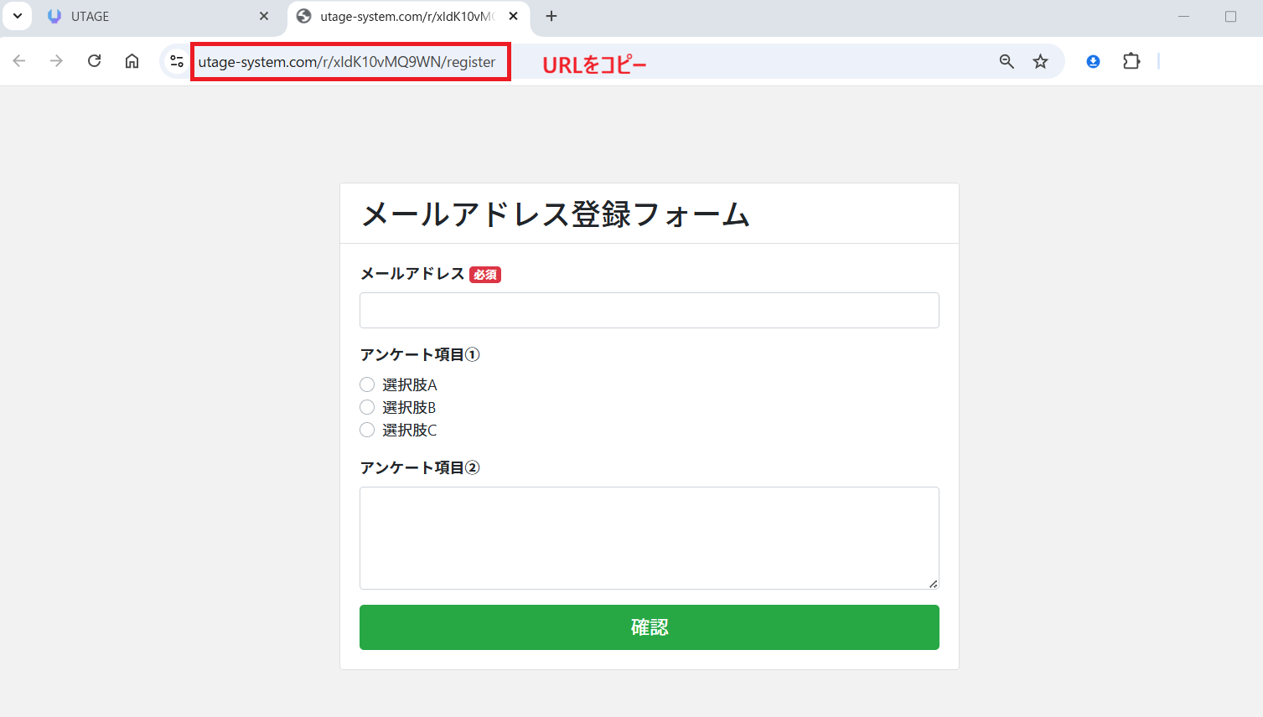This screenshot has height=717, width=1263.
Task: Select the 選択肢C radio button
Action: [367, 430]
